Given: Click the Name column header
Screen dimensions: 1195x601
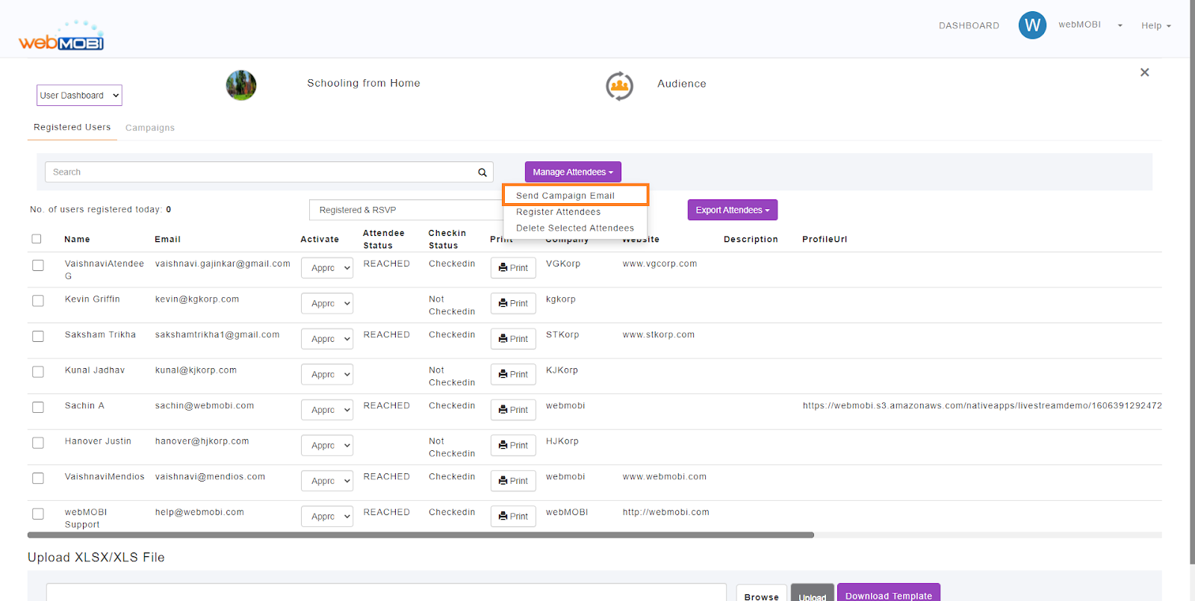Looking at the screenshot, I should tap(77, 239).
